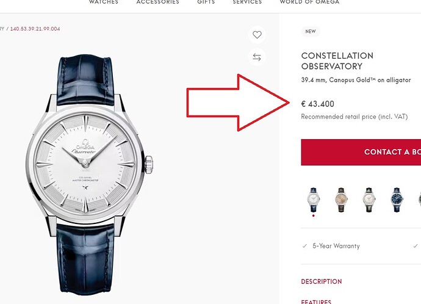
Task: Click the 140.53.39.21.99.004 reference breadcrumb
Action: pyautogui.click(x=35, y=29)
